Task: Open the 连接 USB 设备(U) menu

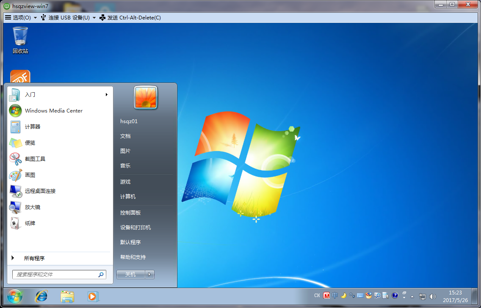Action: pyautogui.click(x=69, y=18)
